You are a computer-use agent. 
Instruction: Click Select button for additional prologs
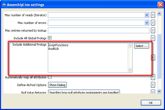(142, 46)
